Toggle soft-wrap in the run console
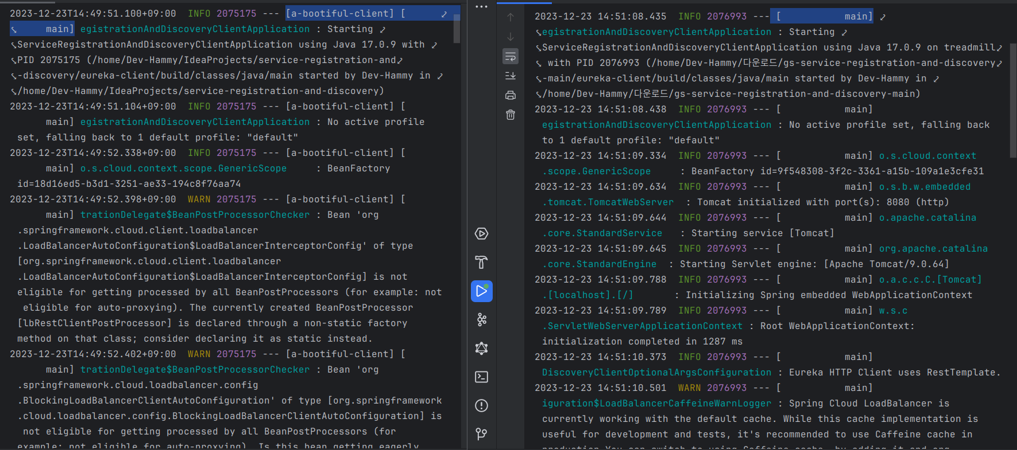Screen dimensions: 1017x450 click(511, 56)
